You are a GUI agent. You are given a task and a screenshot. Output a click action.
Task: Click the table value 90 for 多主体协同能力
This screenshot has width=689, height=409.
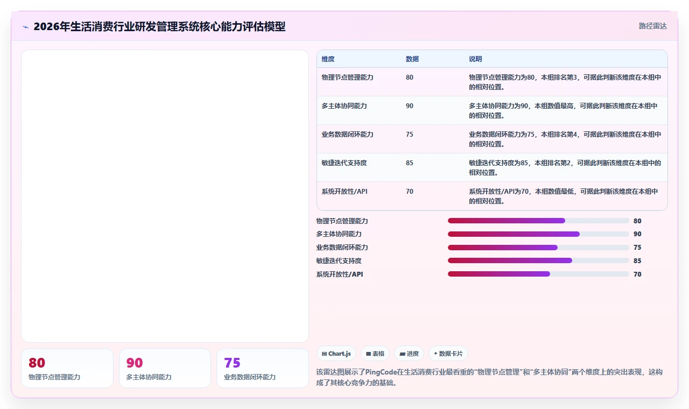(410, 106)
